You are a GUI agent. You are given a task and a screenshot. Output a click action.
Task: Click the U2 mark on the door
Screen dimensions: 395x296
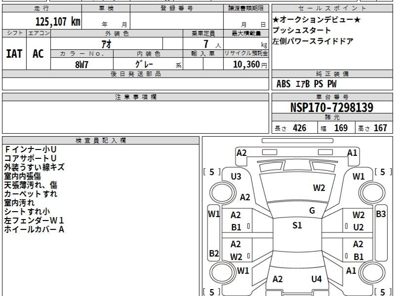tap(358, 227)
